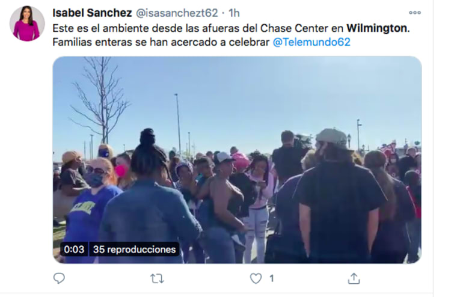Retweet this post using the retweet icon
Screen dimensions: 451x297
[x=157, y=278]
